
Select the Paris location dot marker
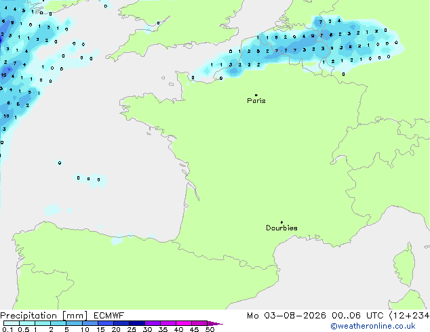pos(256,95)
